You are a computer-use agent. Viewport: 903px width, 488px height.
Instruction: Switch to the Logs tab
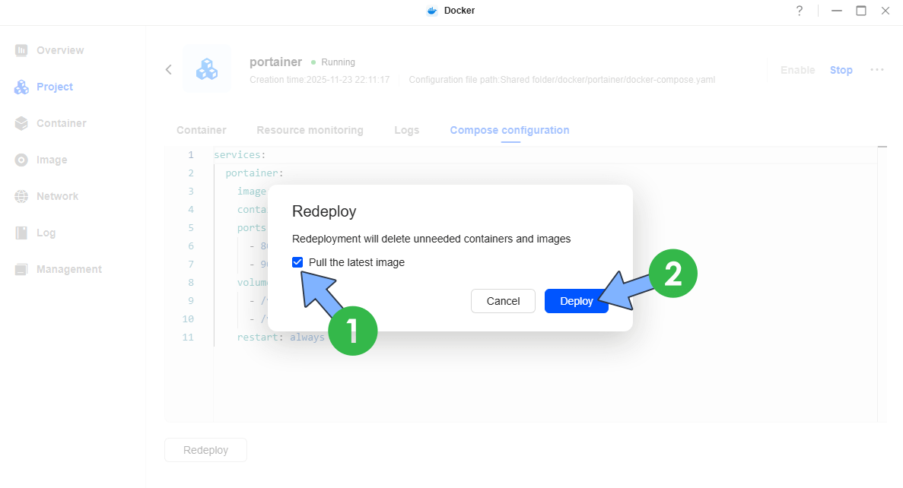point(406,130)
